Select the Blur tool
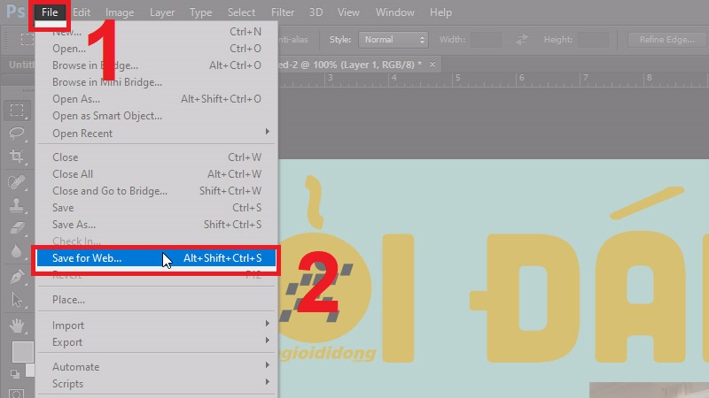709x398 pixels. (17, 251)
